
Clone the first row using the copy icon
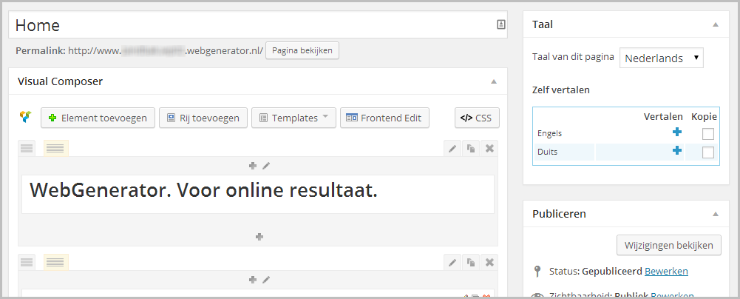[471, 148]
